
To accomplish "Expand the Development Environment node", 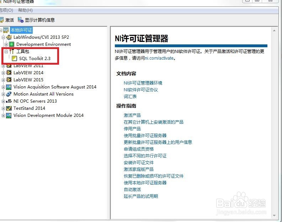I will [6, 44].
